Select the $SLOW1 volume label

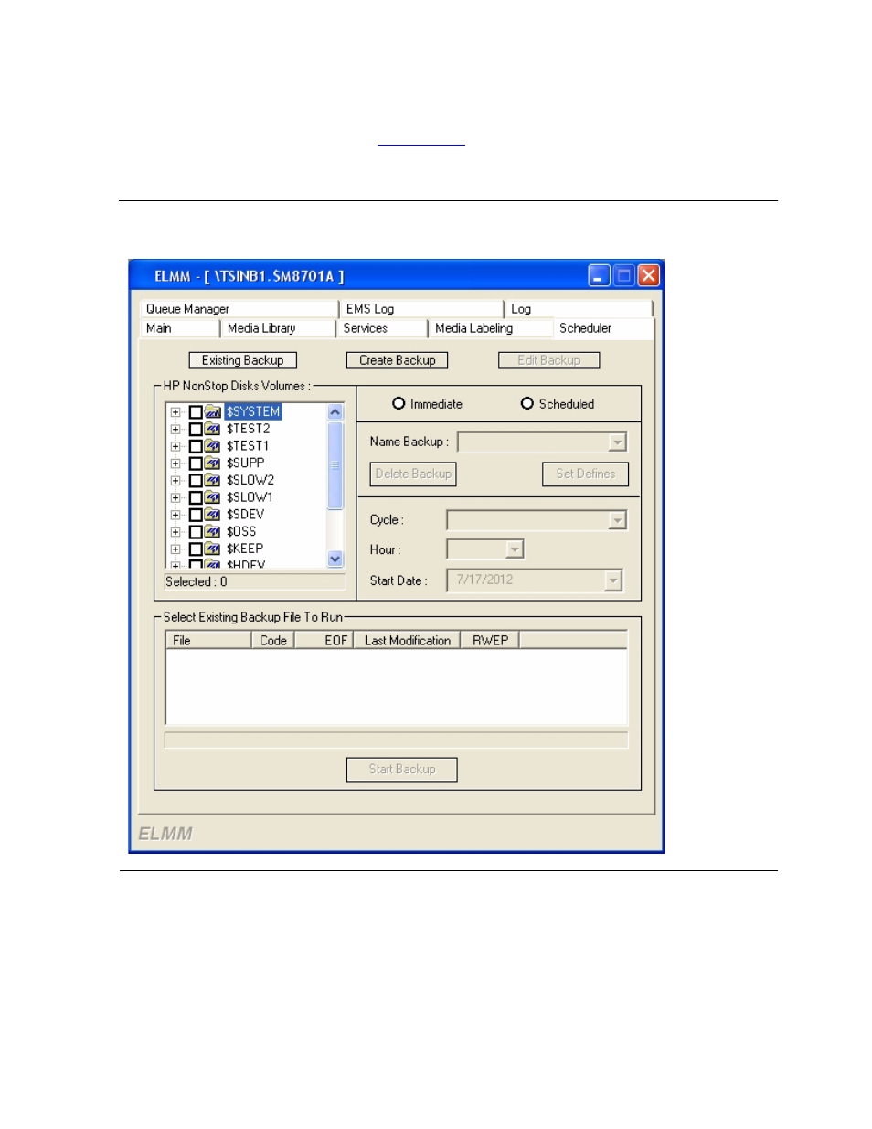250,497
